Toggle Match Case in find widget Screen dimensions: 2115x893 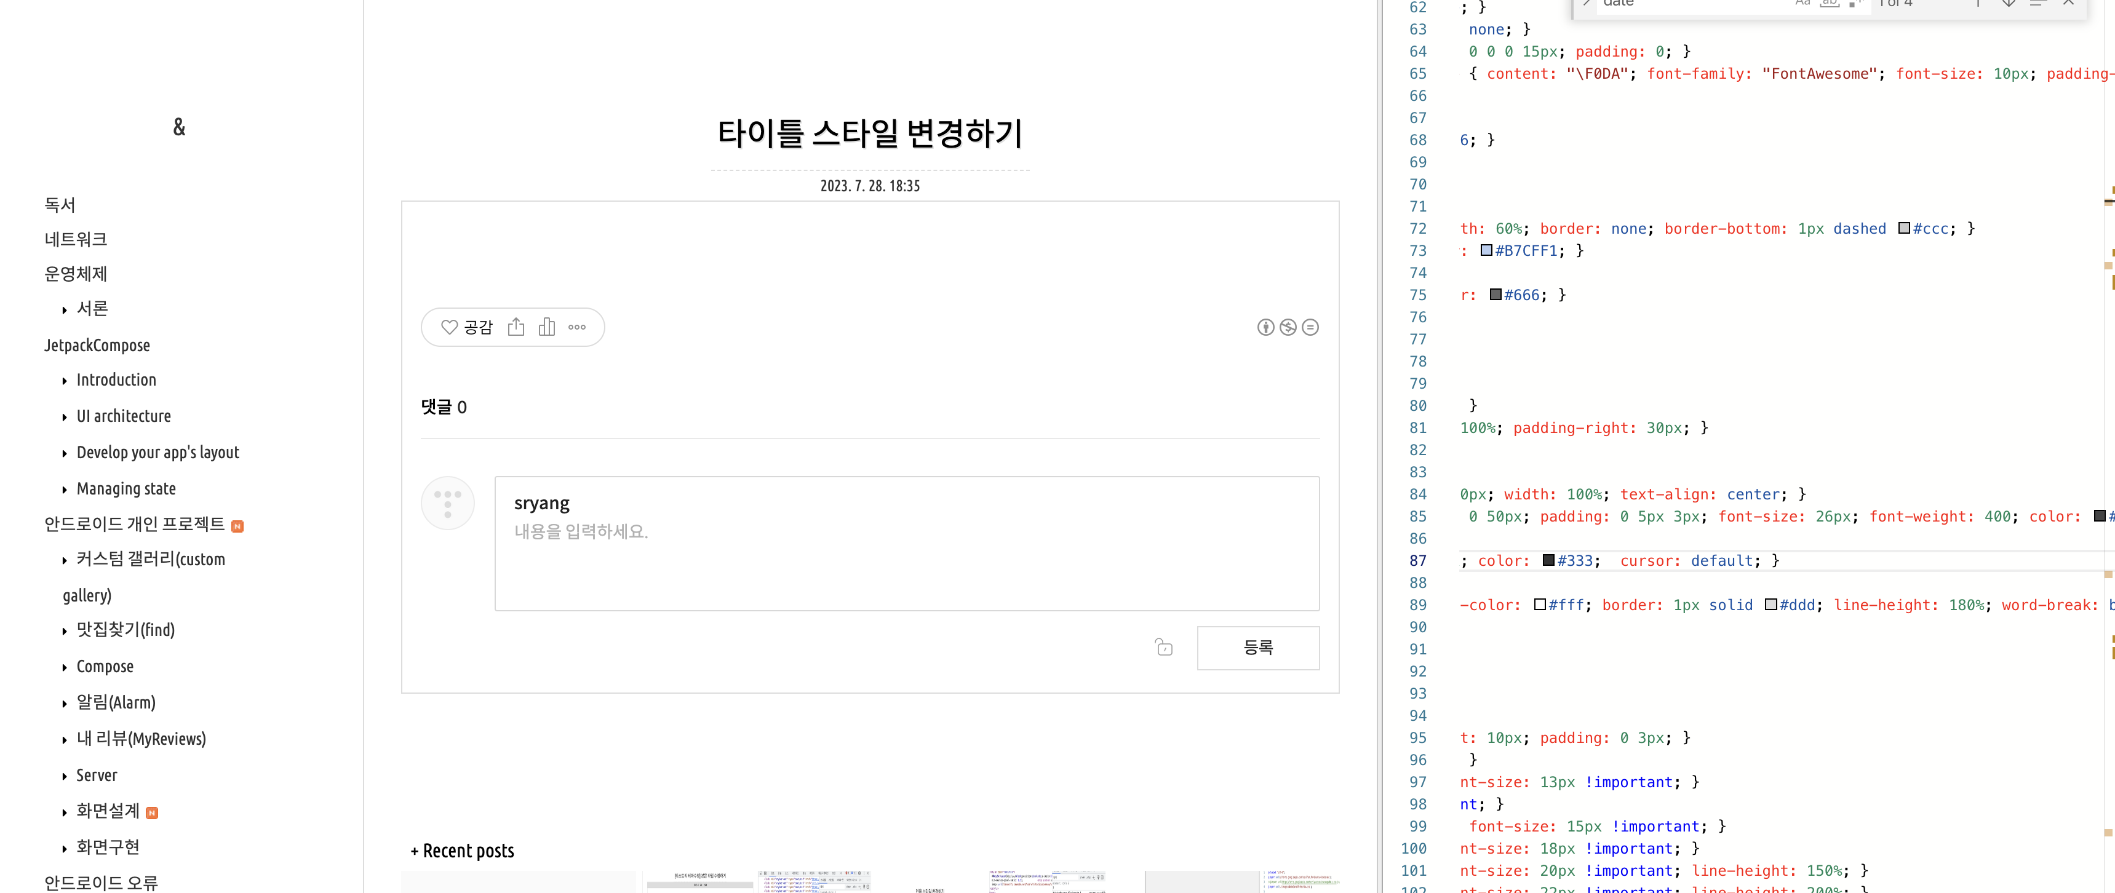click(1802, 3)
